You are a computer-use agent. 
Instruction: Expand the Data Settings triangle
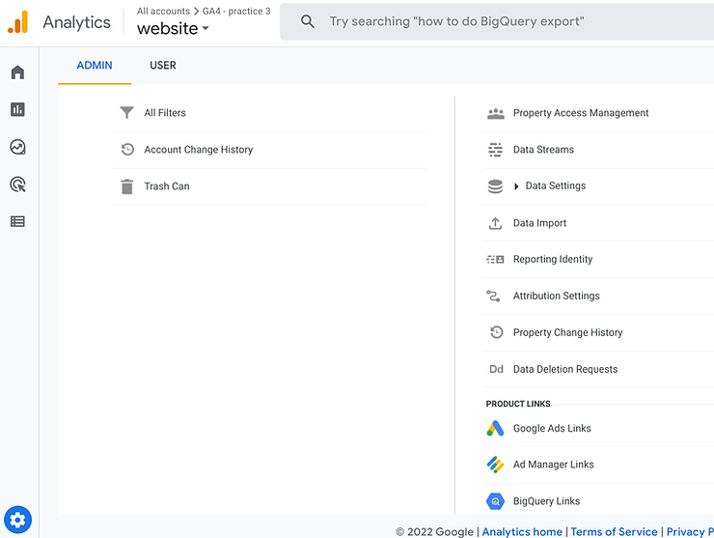point(516,186)
